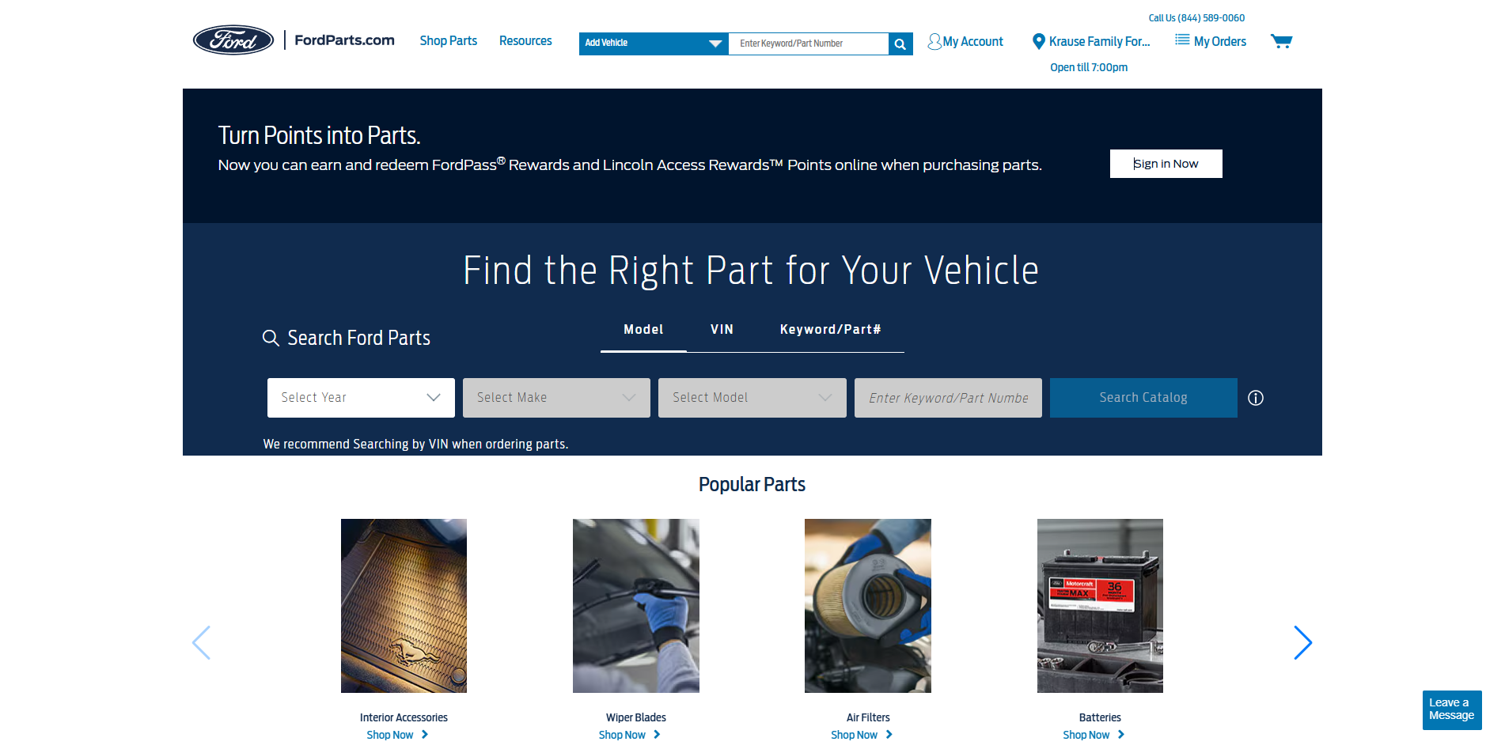Screen dimensions: 1505x753
Task: Advance Popular Parts carousel with right arrow
Action: pyautogui.click(x=1302, y=642)
